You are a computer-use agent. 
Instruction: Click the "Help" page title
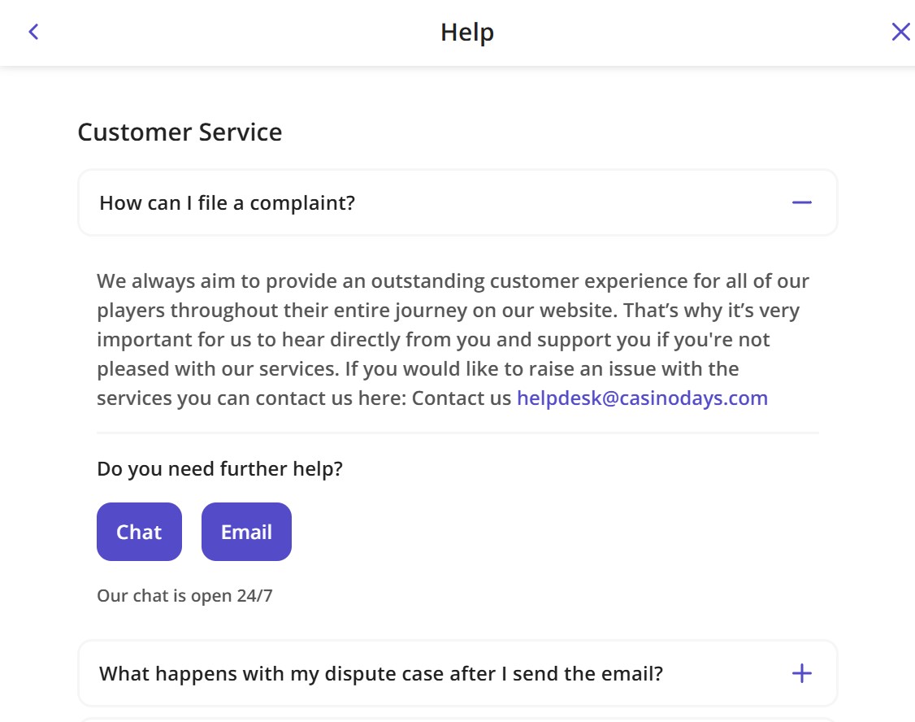pyautogui.click(x=467, y=33)
